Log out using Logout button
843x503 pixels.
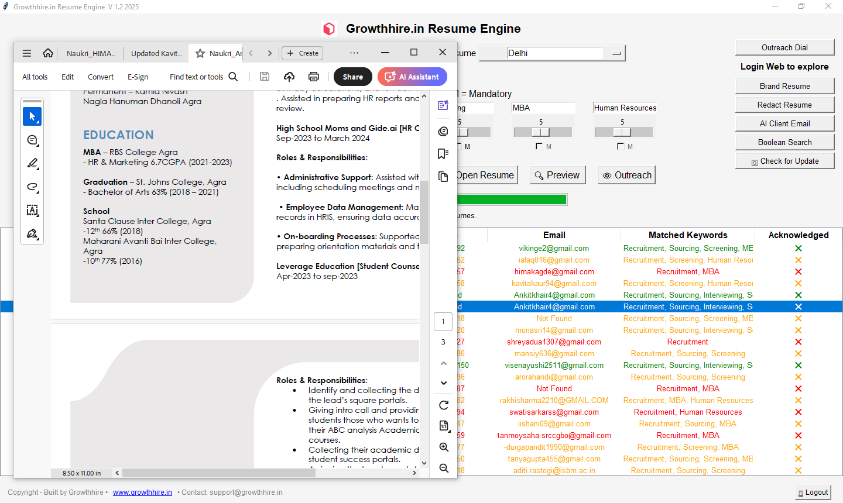click(x=813, y=492)
